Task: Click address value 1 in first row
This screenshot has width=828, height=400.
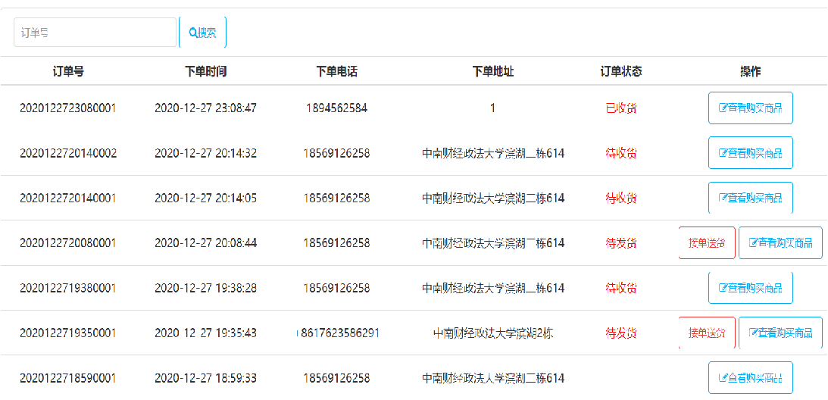Action: coord(492,108)
